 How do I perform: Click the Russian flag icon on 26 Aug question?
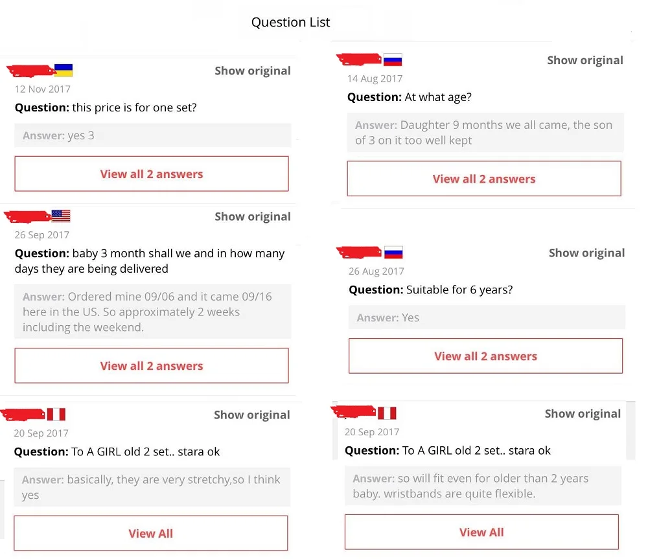click(x=393, y=253)
